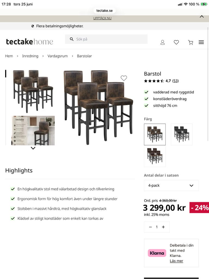
Task: Decrease quantity with minus button
Action: tap(150, 227)
